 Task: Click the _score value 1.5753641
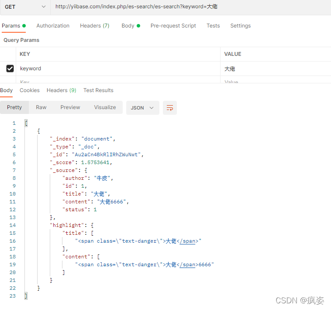pyautogui.click(x=95, y=162)
